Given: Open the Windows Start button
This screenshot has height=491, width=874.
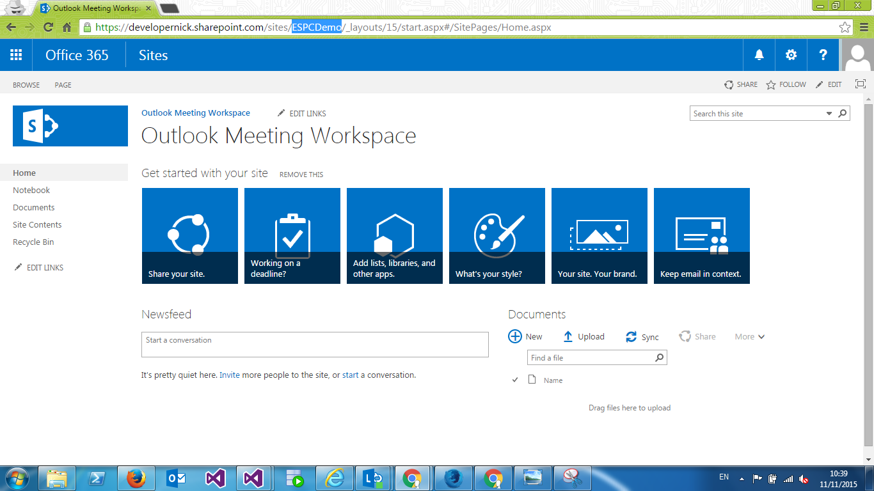Looking at the screenshot, I should [x=16, y=478].
